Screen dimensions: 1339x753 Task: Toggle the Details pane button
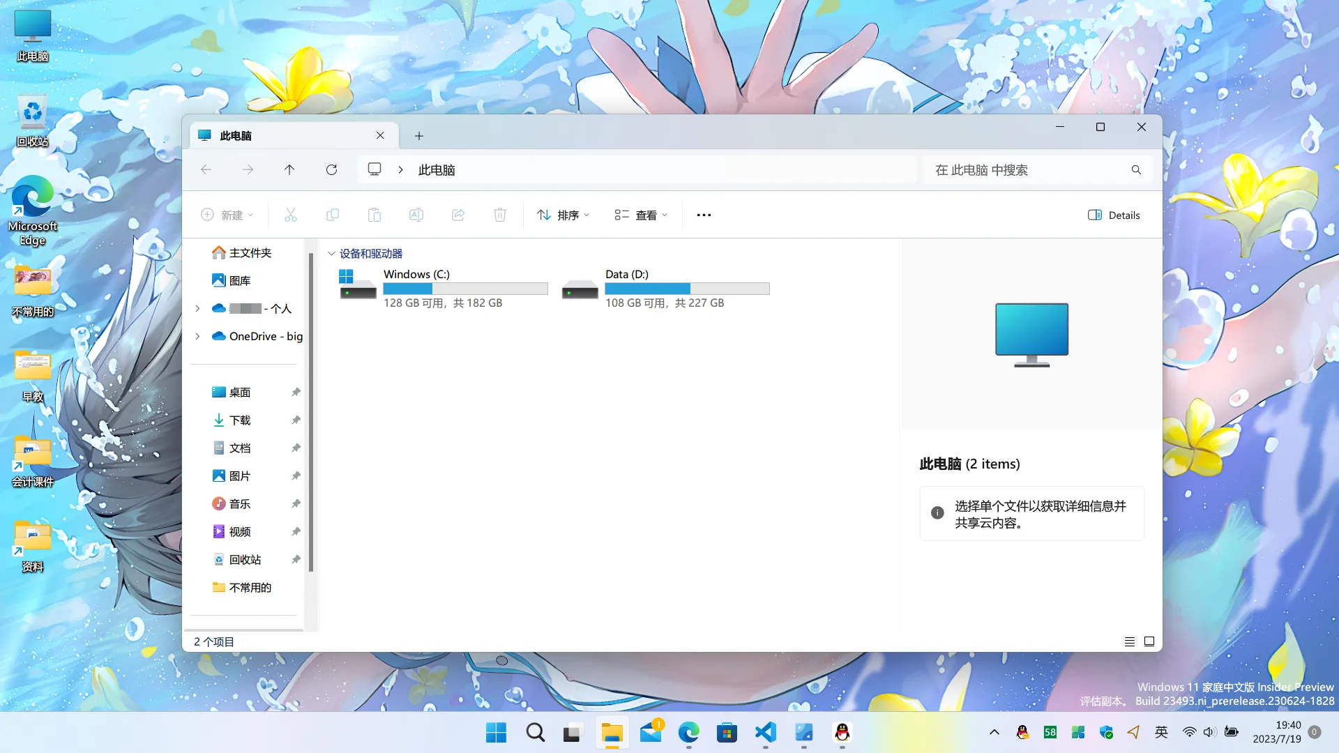point(1114,215)
